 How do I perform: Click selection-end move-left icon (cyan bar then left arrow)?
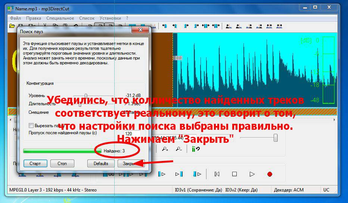point(186,26)
